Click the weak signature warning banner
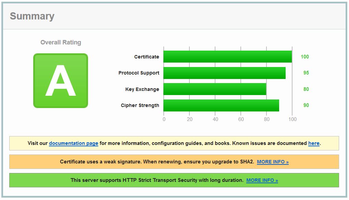349x200 pixels. (174, 162)
